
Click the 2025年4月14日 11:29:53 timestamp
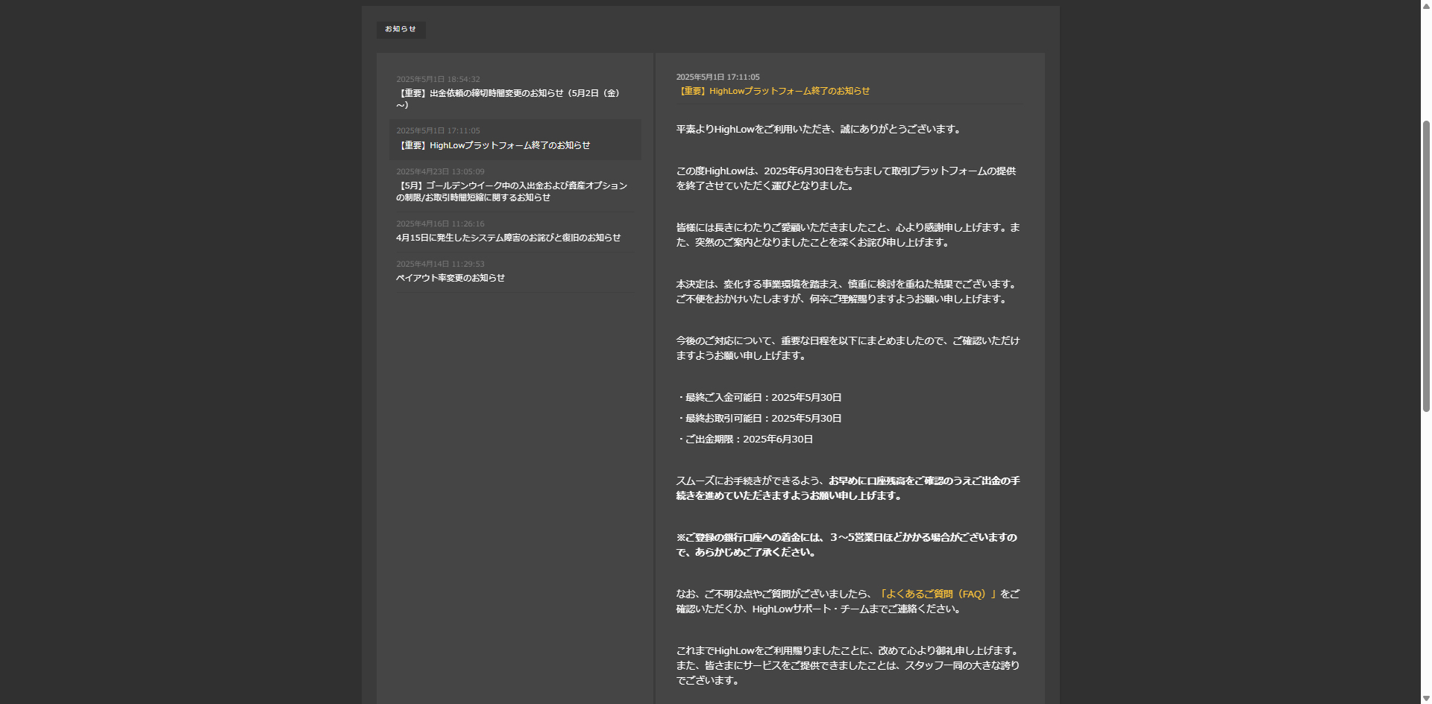click(440, 264)
